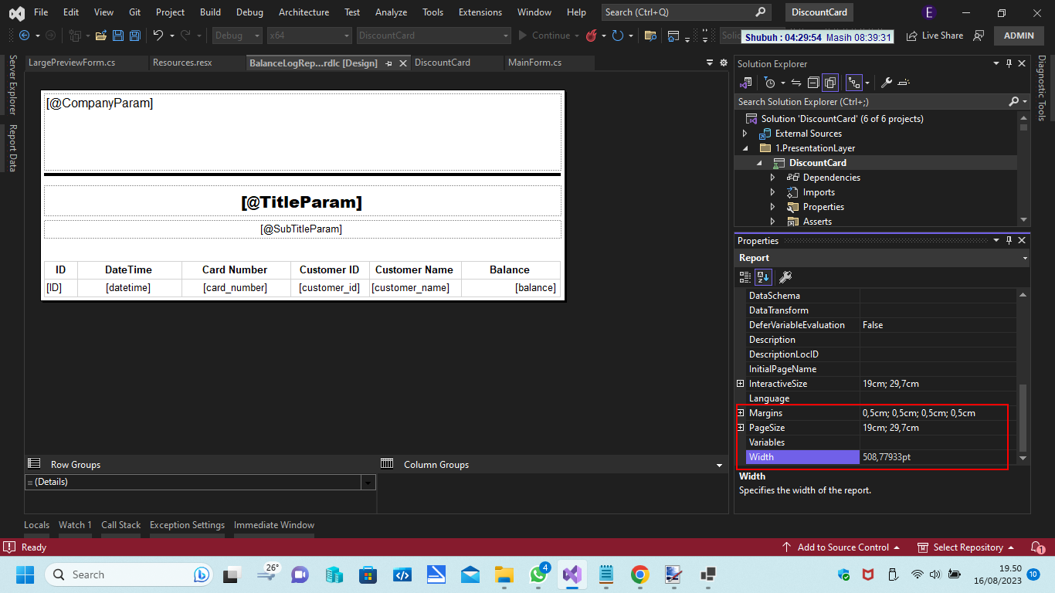1055x593 pixels.
Task: Save the current file using the toolbar
Action: [117, 36]
